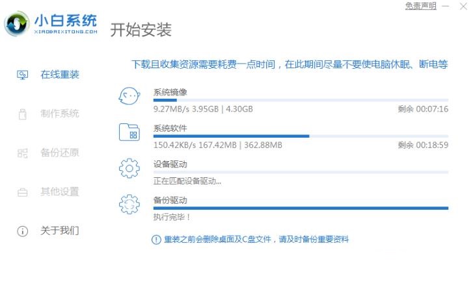Click the 在线重装 monitor icon in sidebar
The image size is (471, 300).
click(x=22, y=75)
